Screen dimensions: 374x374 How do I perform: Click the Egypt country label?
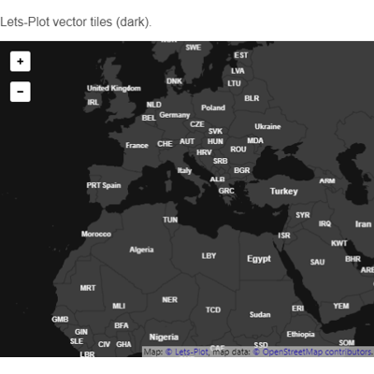(259, 259)
